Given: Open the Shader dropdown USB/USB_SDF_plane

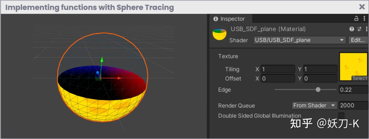Looking at the screenshot, I should [x=300, y=40].
